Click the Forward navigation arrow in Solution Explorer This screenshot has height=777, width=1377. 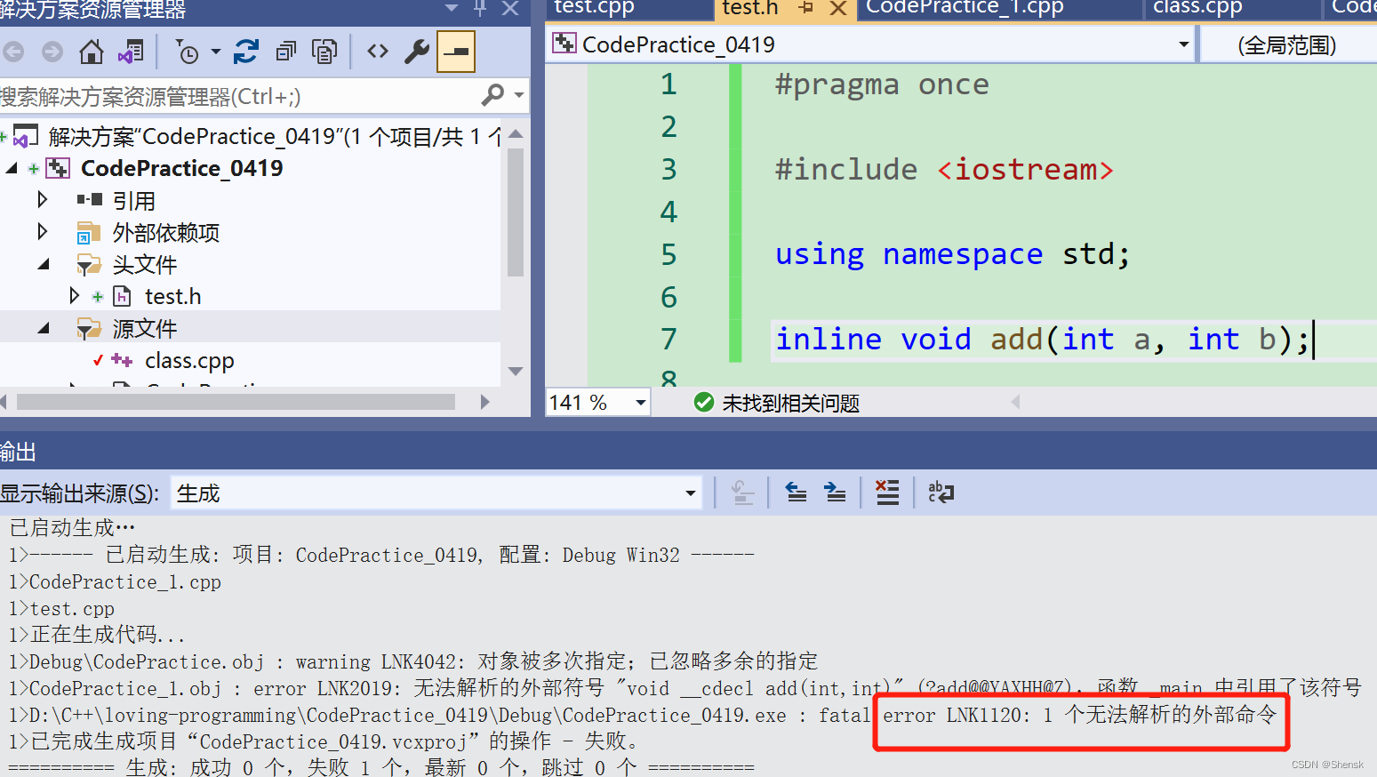pyautogui.click(x=52, y=52)
